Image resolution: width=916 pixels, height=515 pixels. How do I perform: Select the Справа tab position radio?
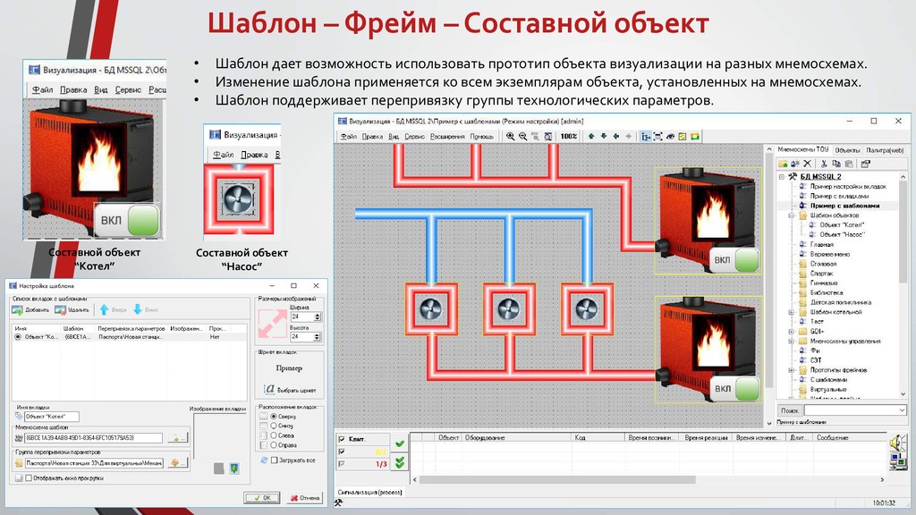click(x=274, y=445)
